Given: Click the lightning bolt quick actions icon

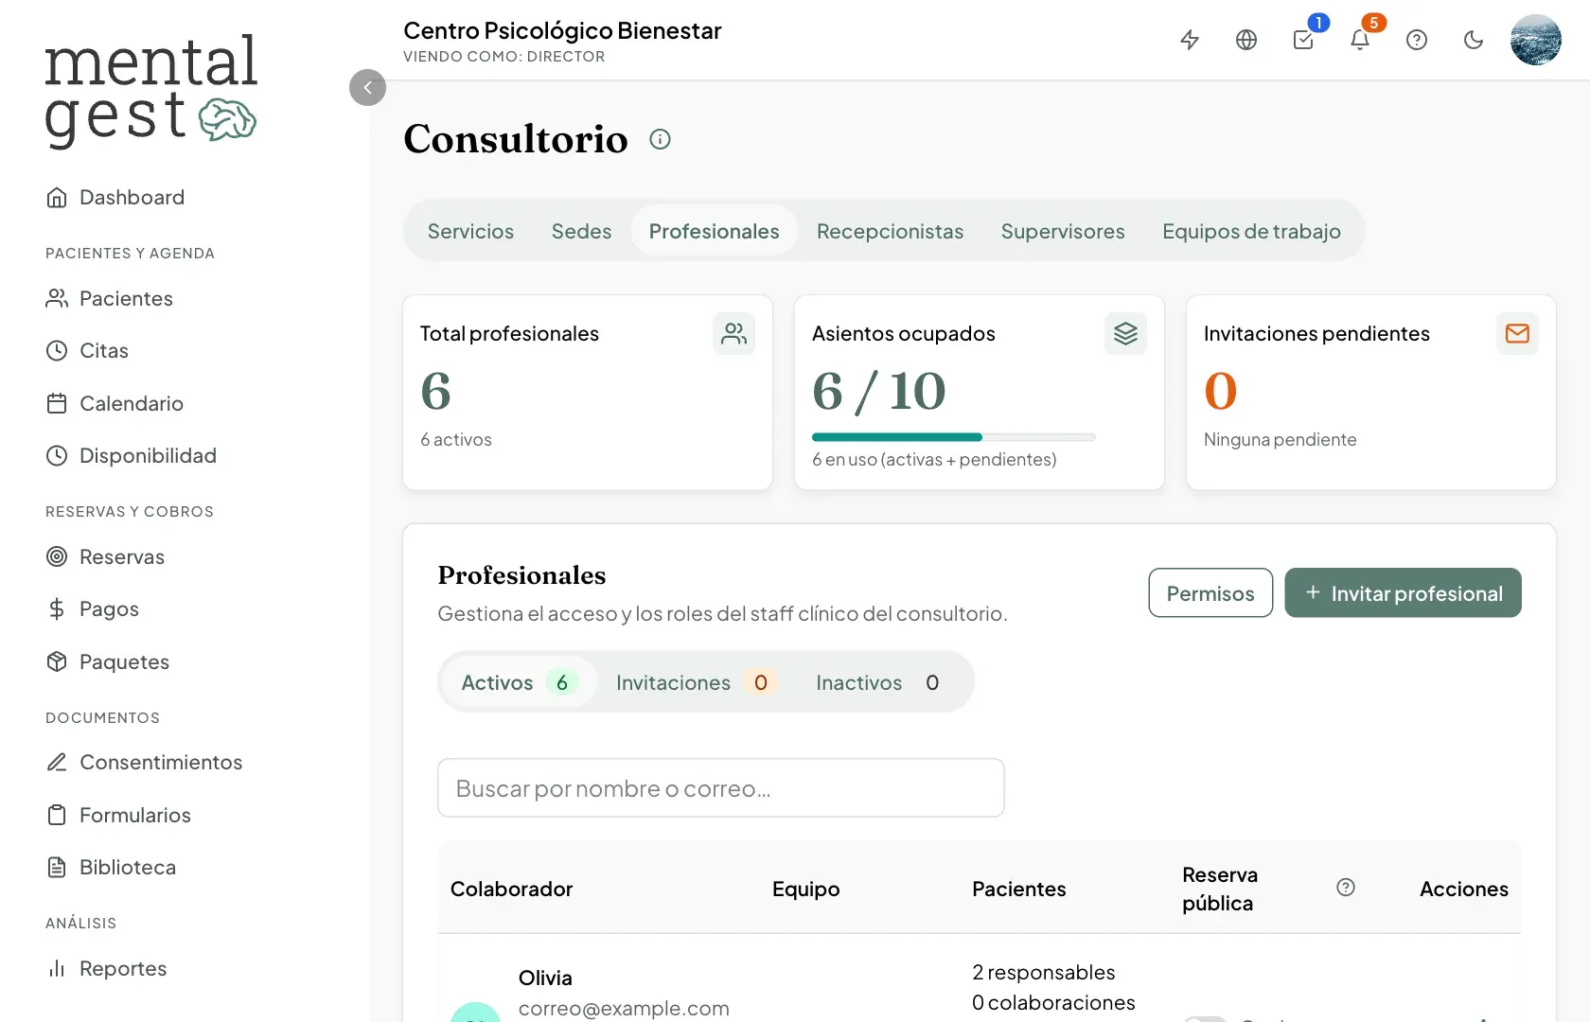Looking at the screenshot, I should click(1190, 40).
